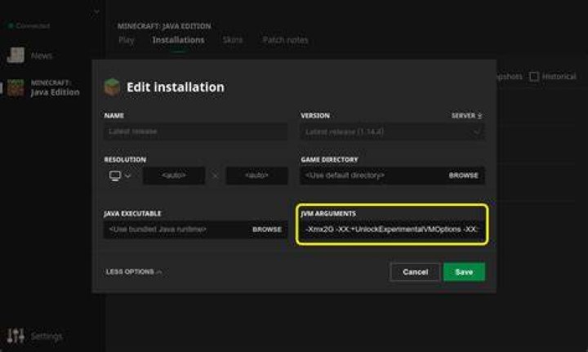Click the resolution width auto field
Image resolution: width=588 pixels, height=352 pixels.
coord(174,176)
